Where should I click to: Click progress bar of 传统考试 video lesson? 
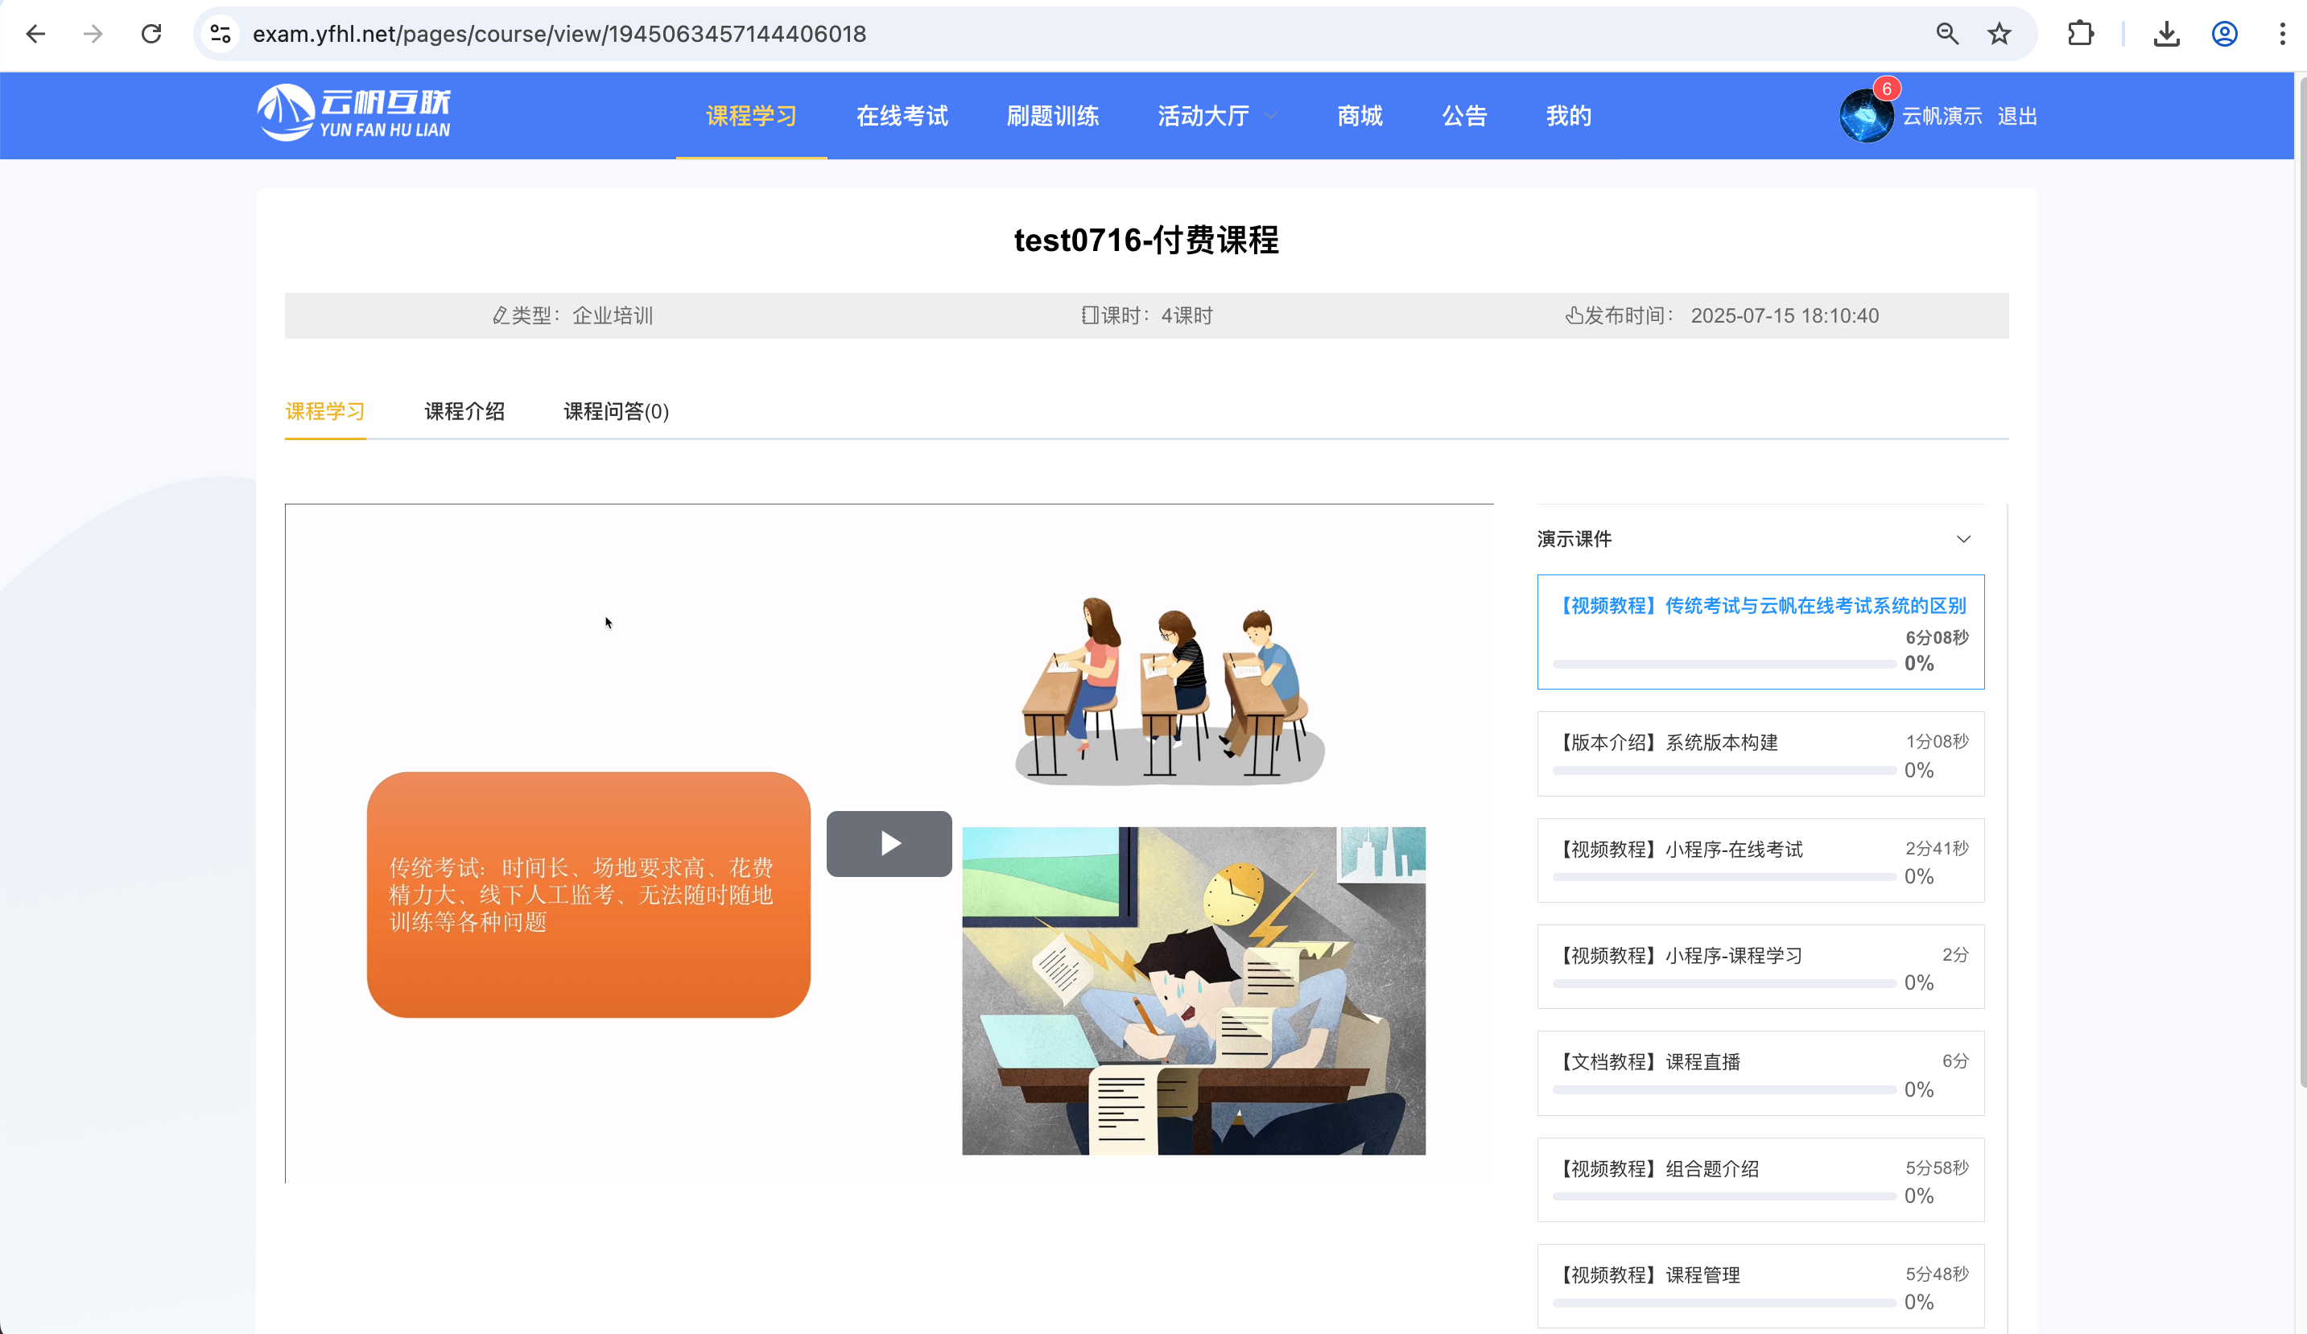point(1724,665)
